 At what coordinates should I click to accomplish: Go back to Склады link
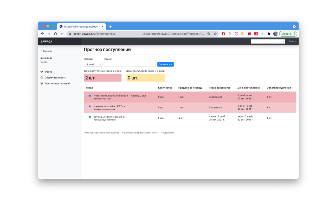[x=47, y=51]
